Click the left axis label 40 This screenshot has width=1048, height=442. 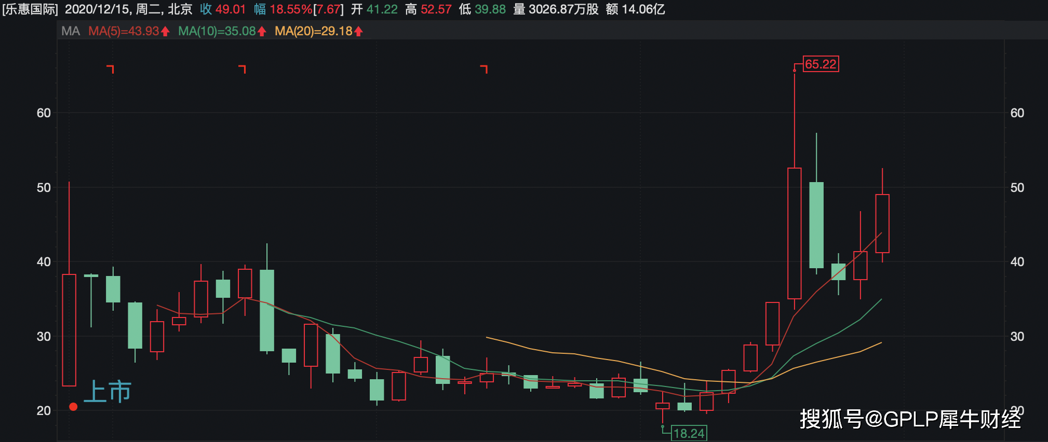(x=44, y=262)
